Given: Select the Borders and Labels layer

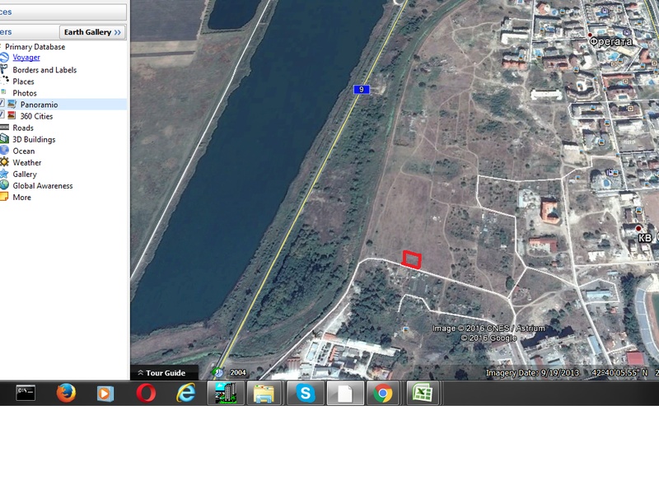Looking at the screenshot, I should click(x=44, y=70).
